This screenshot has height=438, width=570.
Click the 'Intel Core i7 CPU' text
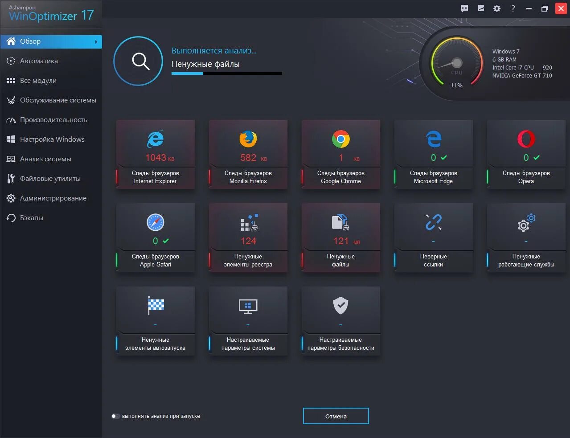(x=513, y=68)
